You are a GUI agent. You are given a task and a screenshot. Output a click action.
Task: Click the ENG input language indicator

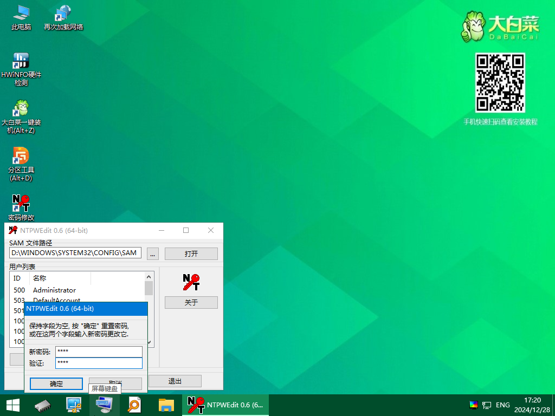(502, 405)
